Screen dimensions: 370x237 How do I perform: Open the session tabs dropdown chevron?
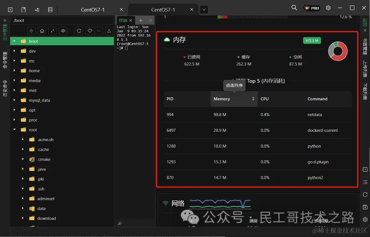point(204,10)
